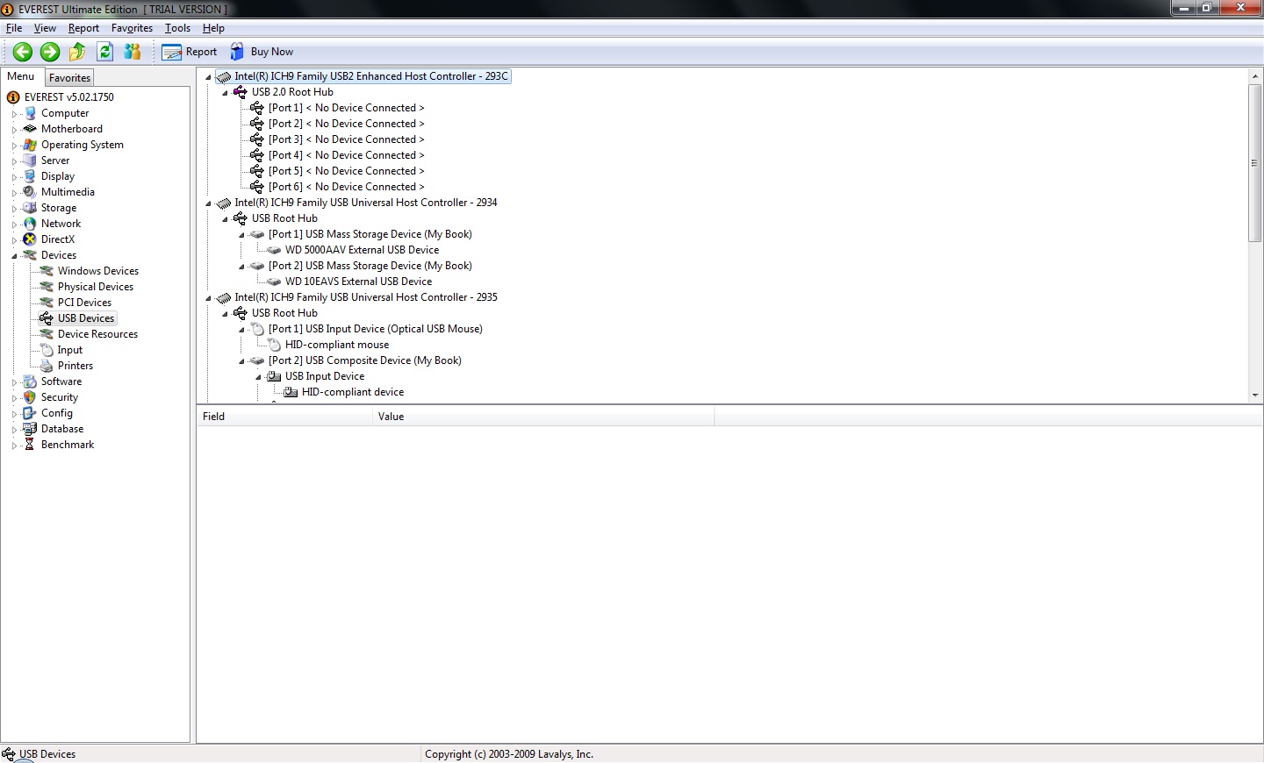Collapse the ICH9 USB2 Enhanced Host Controller 293C node
This screenshot has height=763, width=1264.
(x=208, y=77)
